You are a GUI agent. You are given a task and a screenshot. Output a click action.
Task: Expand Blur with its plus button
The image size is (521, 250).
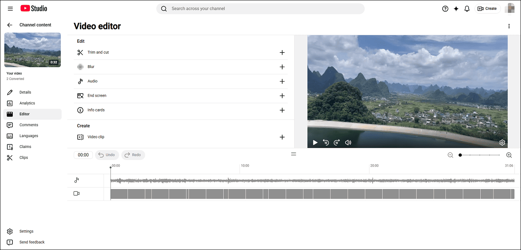click(x=282, y=67)
